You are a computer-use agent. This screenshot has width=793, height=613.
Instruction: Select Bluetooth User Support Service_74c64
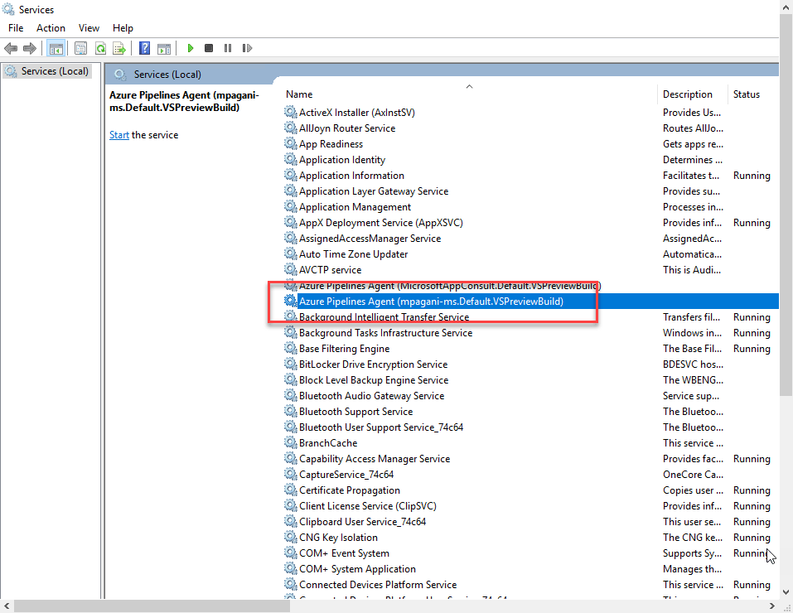click(381, 427)
